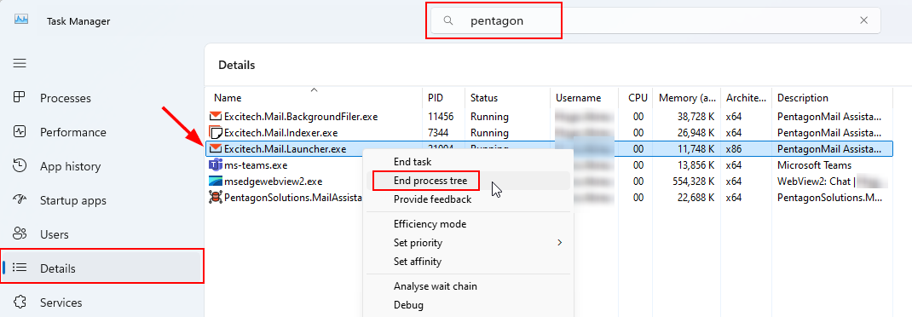Click the PentagonSolutions.MailAssistant icon

[215, 198]
